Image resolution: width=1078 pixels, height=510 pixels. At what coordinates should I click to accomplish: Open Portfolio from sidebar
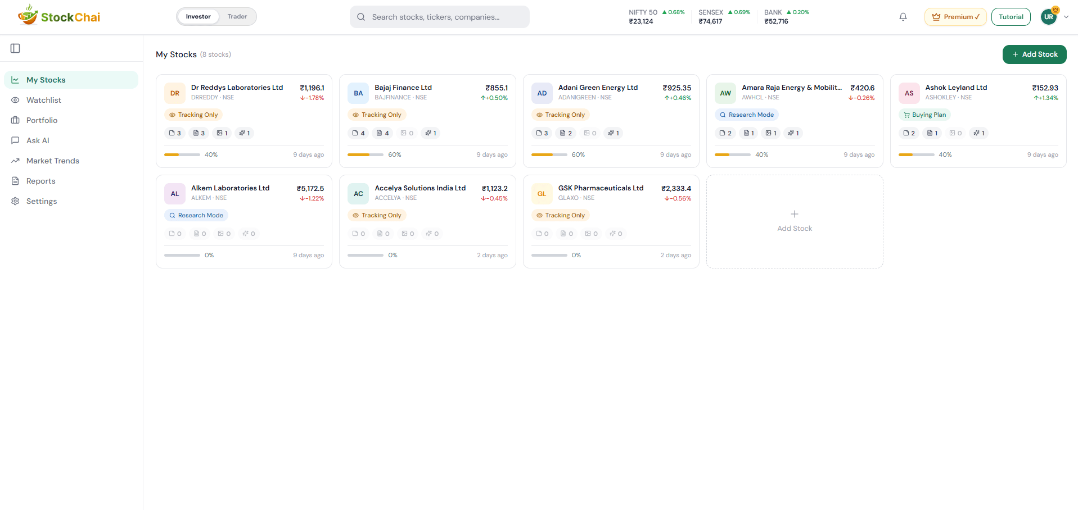pos(71,120)
